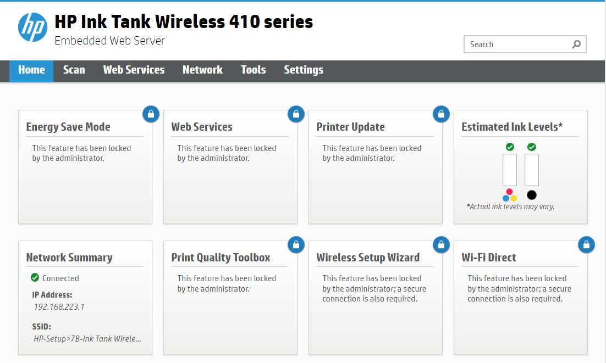
Task: Click the black ink dot swatch
Action: 531,195
